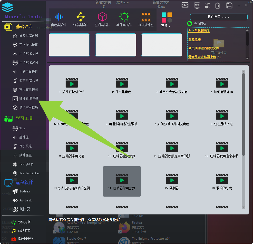Open the 耳机校准 tool
The image size is (253, 244).
click(22, 146)
